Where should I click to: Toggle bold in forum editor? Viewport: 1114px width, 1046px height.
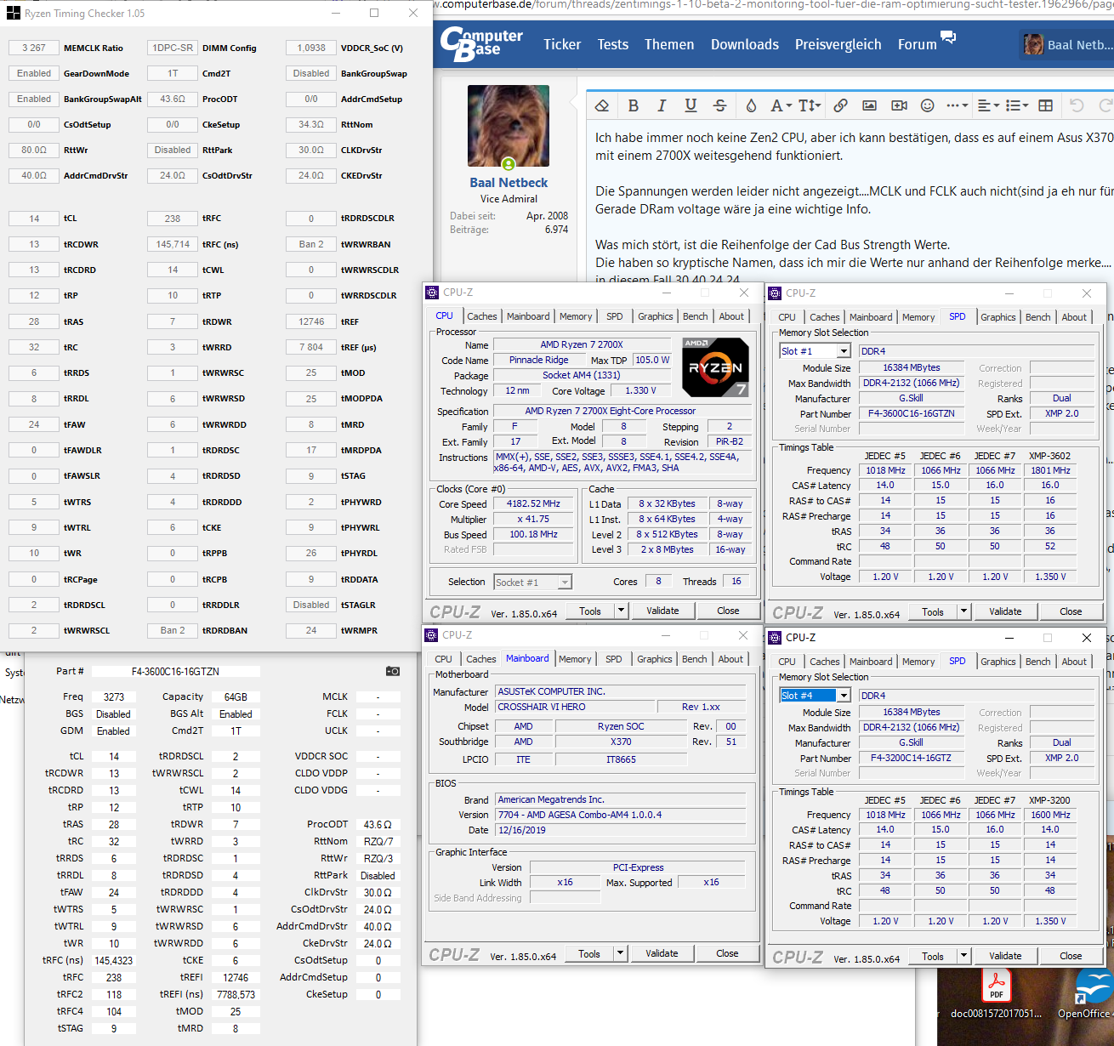(634, 105)
